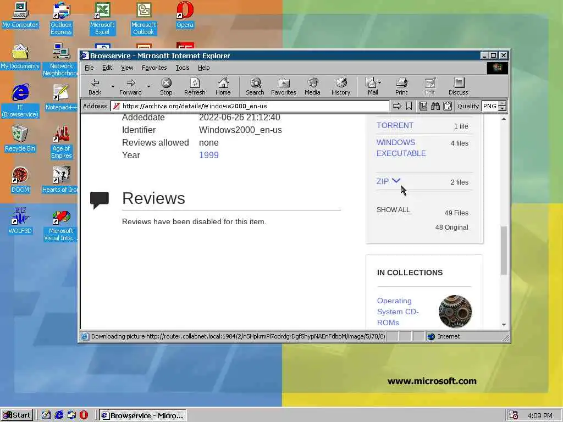This screenshot has height=422, width=563.
Task: Select the IE (Browservice) desktop icon
Action: pyautogui.click(x=20, y=101)
